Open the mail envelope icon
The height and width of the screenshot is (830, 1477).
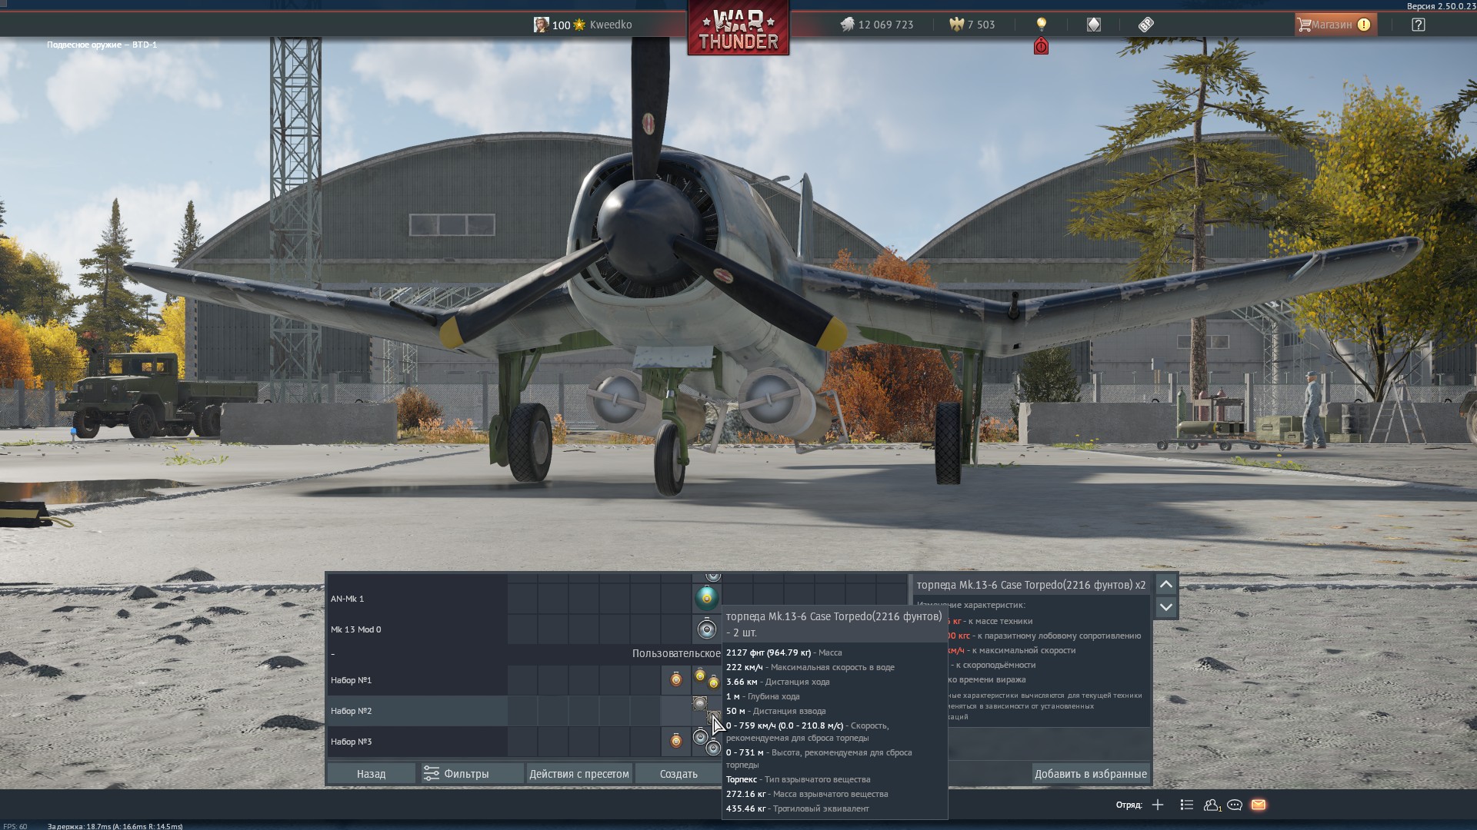[1259, 805]
